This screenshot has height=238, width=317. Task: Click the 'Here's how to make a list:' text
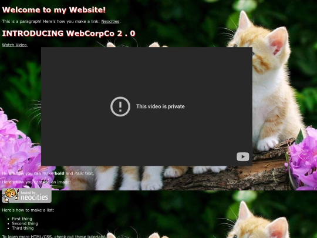28,210
